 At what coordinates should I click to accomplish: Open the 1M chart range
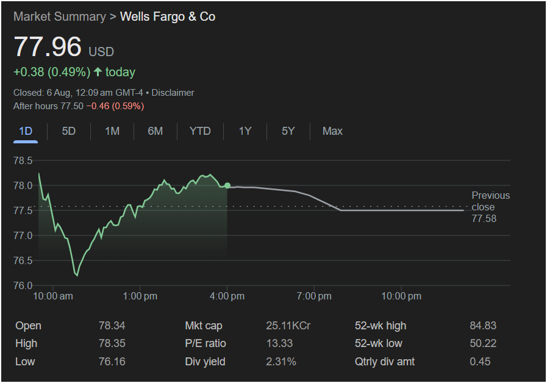pos(112,131)
